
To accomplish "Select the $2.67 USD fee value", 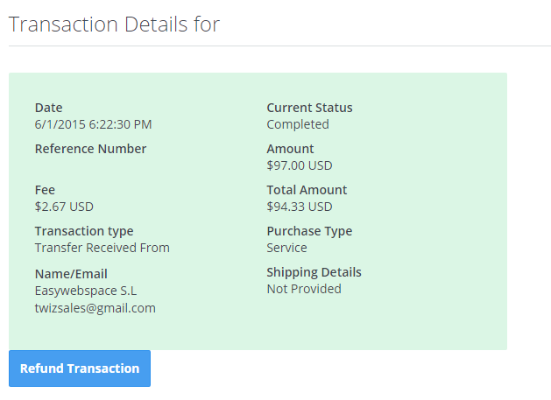I will (64, 207).
